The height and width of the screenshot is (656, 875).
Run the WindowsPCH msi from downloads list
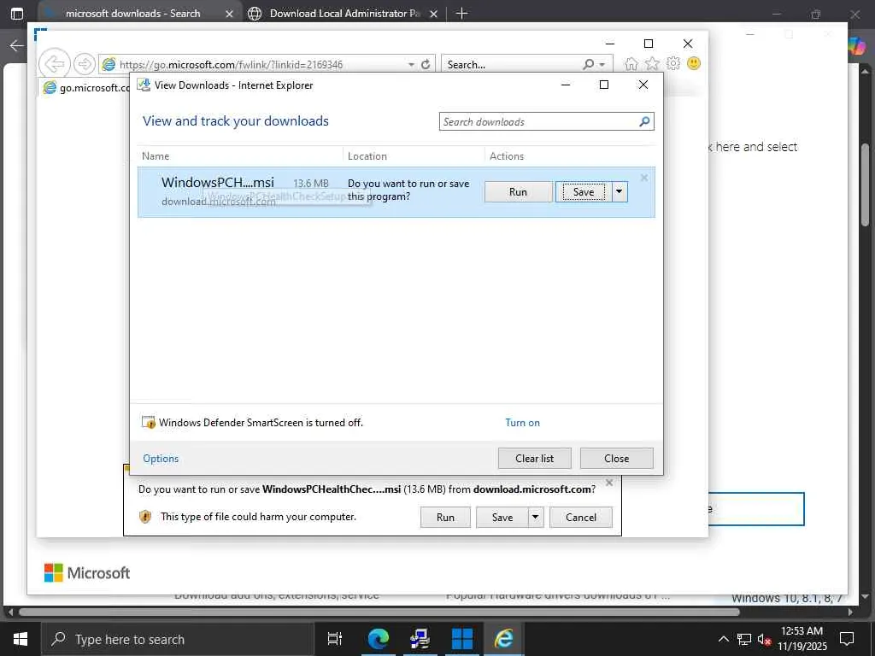coord(518,192)
